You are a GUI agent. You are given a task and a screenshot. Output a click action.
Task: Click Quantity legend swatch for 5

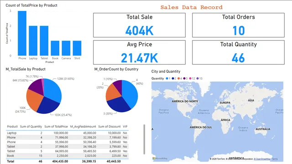coord(184,78)
